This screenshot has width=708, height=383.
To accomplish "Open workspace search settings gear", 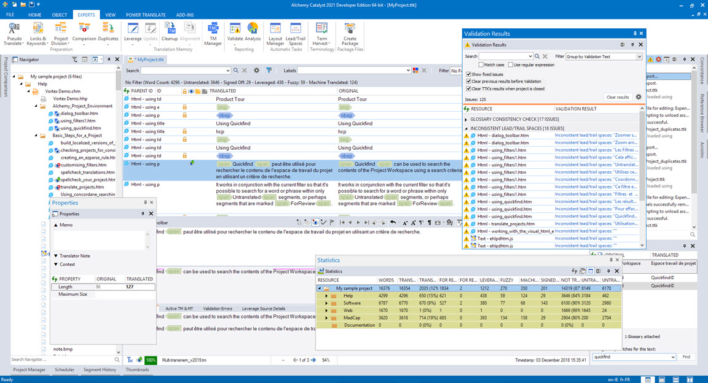I will tap(256, 71).
